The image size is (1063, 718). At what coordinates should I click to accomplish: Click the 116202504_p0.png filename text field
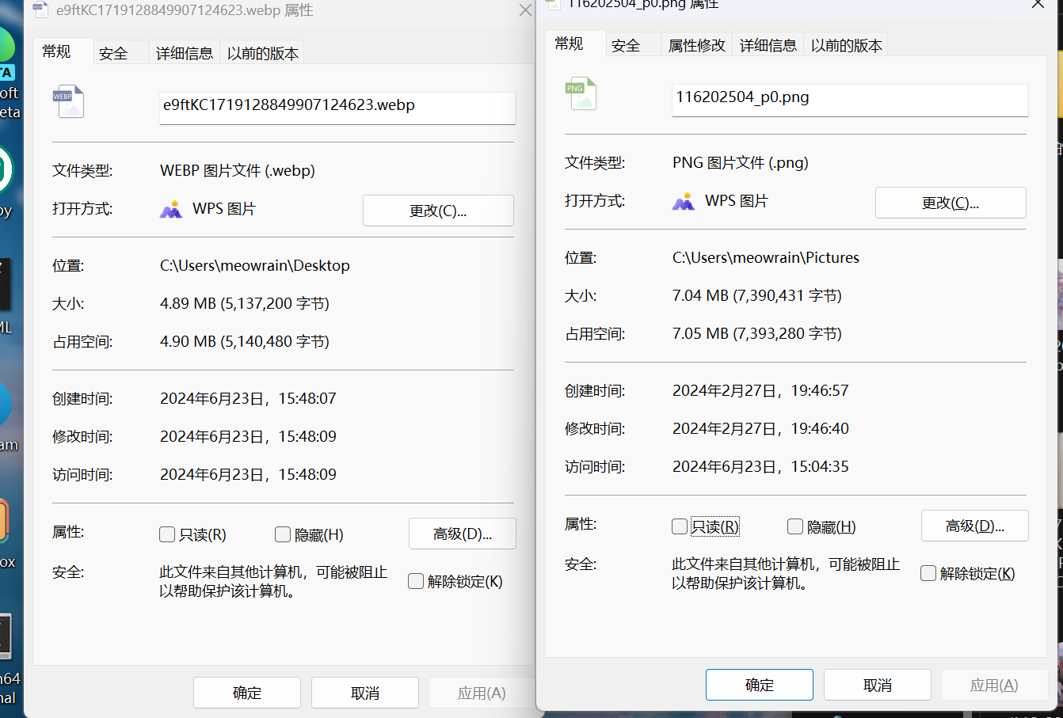[x=849, y=98]
